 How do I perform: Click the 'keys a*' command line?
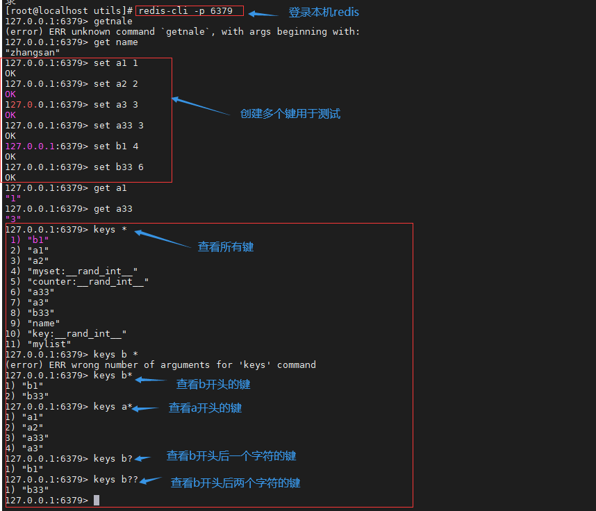click(x=69, y=407)
